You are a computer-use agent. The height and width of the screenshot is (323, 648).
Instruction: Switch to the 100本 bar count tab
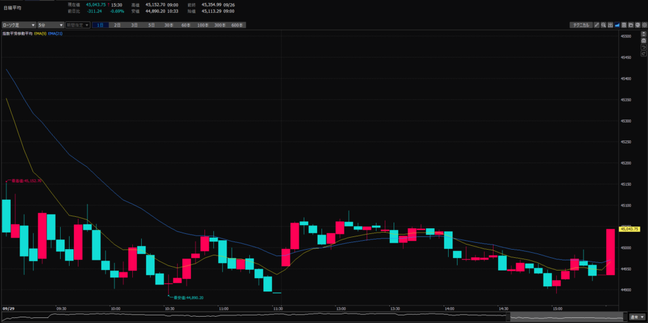click(x=202, y=25)
